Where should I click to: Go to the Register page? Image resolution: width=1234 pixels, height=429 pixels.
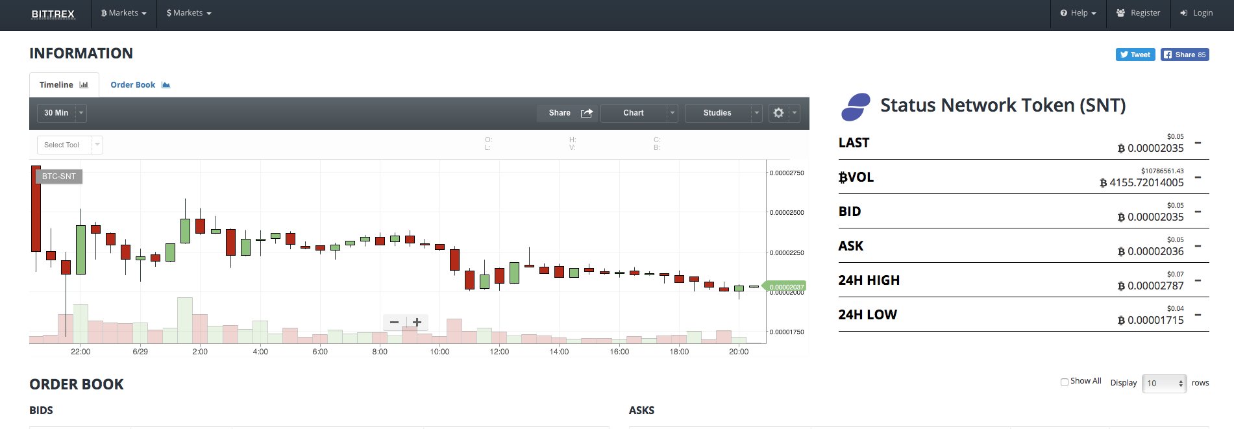click(x=1139, y=13)
